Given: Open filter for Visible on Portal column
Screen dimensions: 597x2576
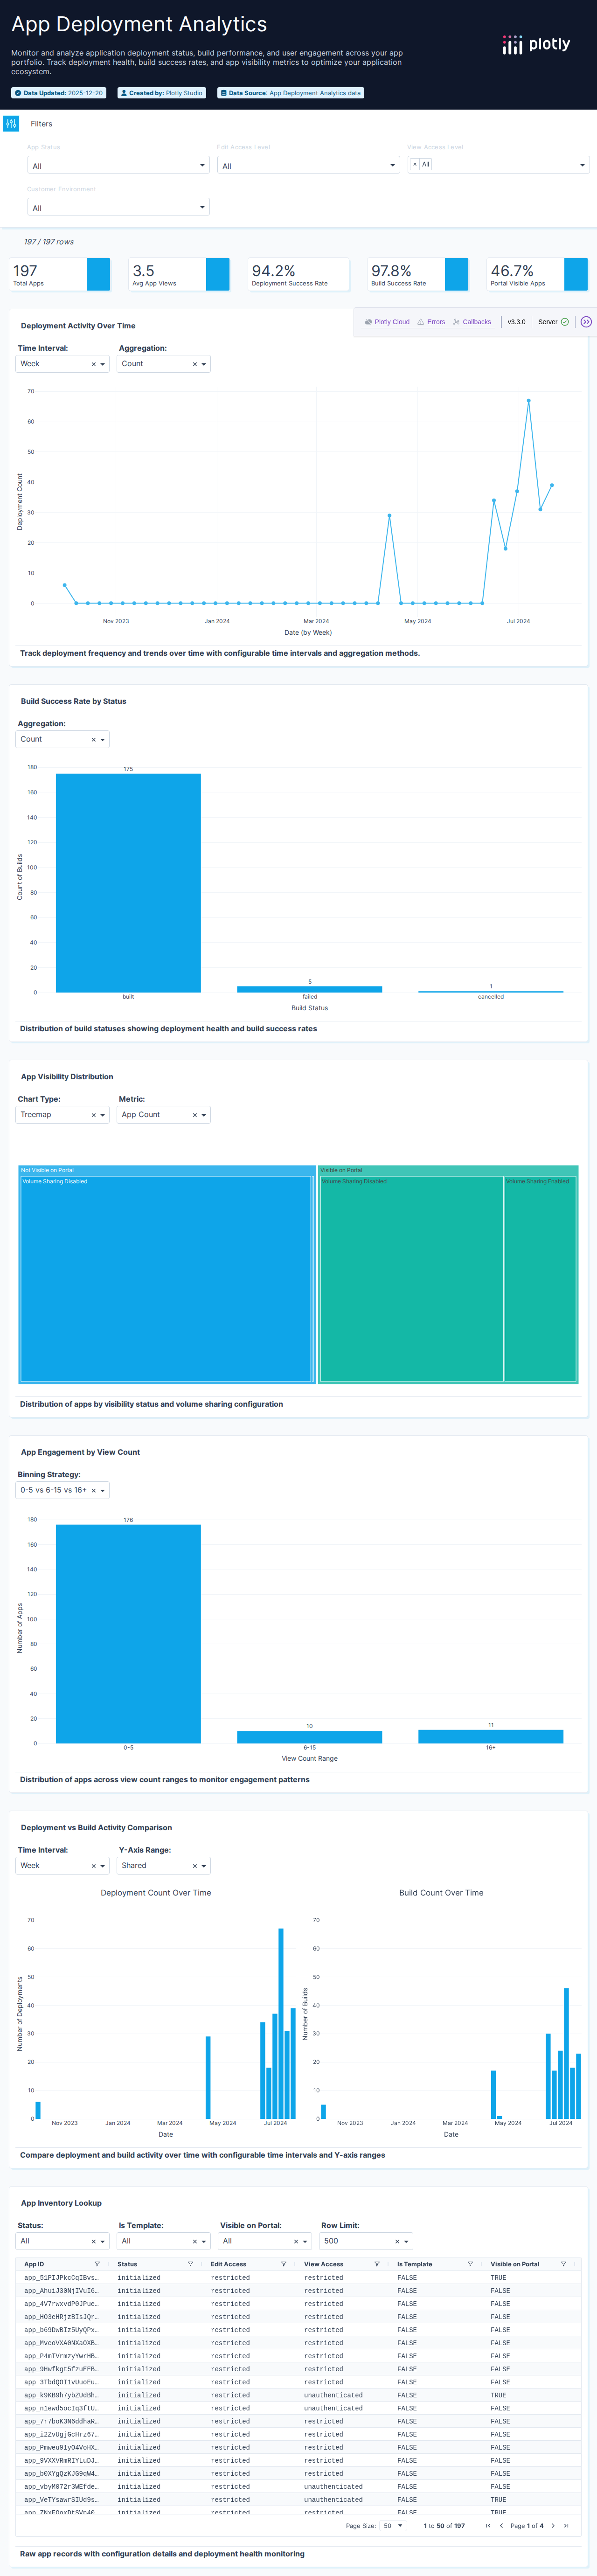Looking at the screenshot, I should pos(563,2265).
